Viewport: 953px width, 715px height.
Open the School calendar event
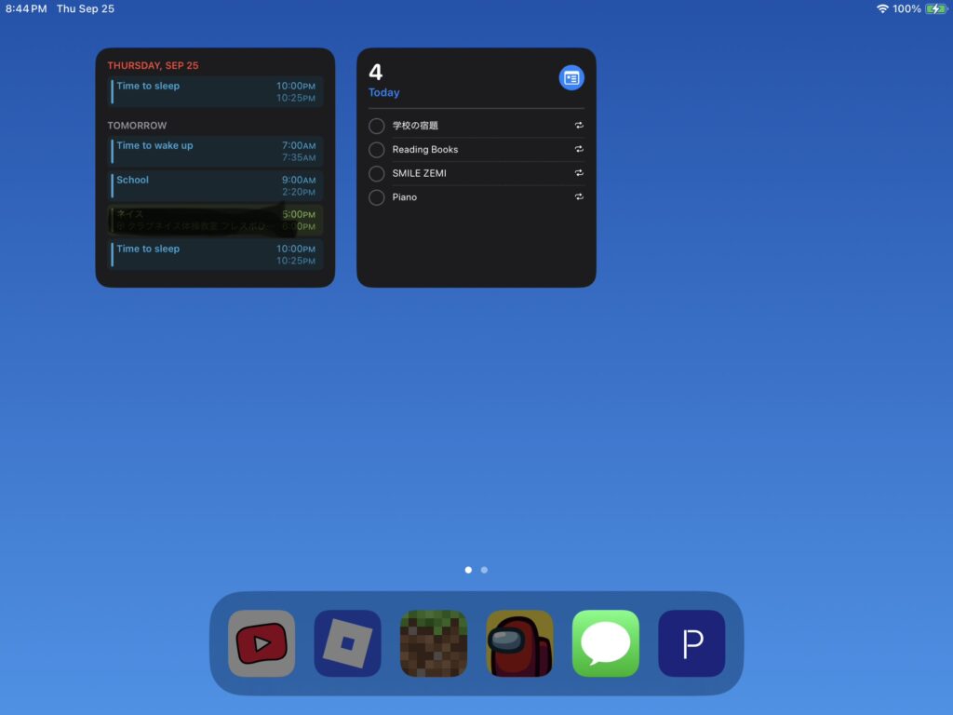pyautogui.click(x=215, y=185)
